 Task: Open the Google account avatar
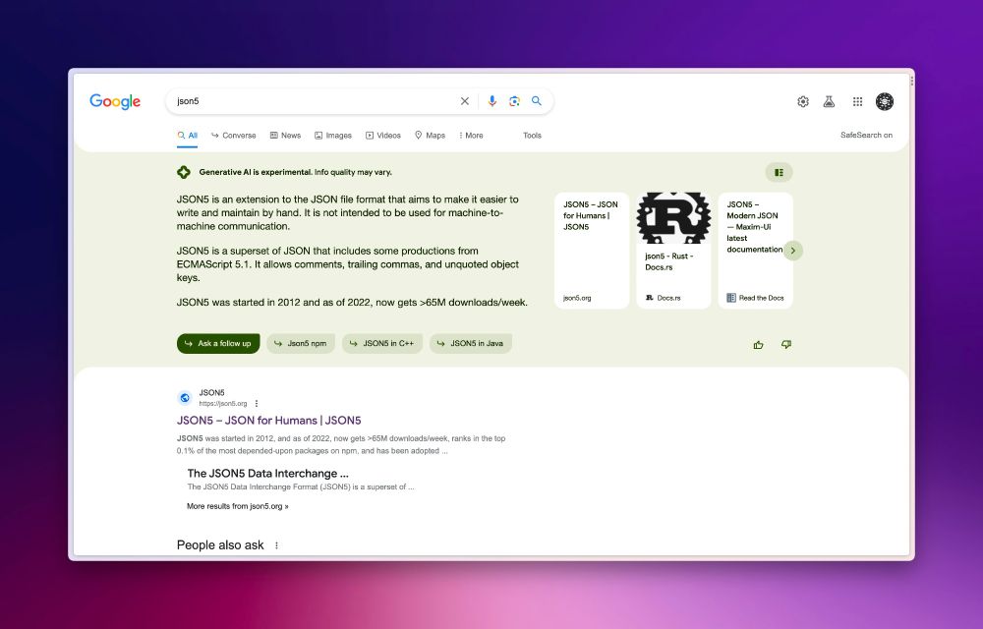point(885,101)
